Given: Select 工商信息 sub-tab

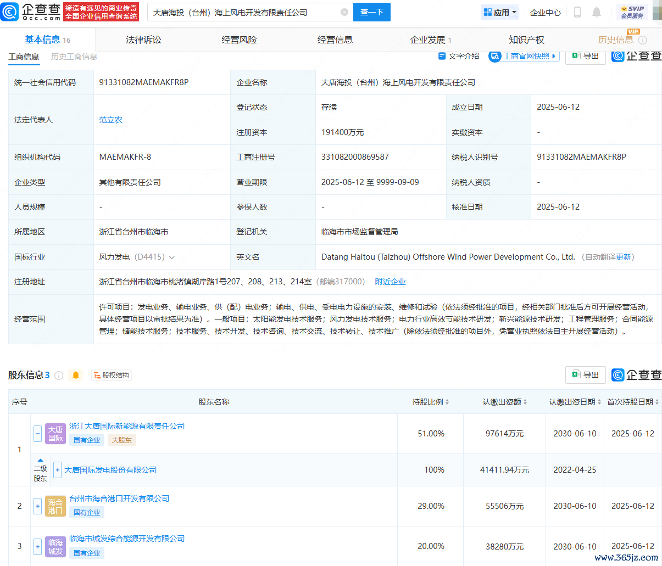Looking at the screenshot, I should coord(24,57).
